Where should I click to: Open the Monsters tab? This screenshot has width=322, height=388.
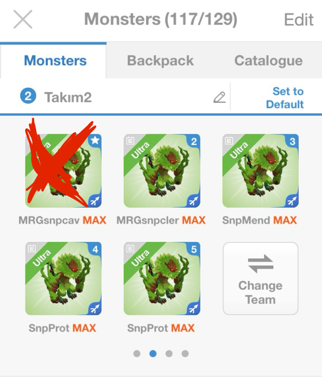55,61
